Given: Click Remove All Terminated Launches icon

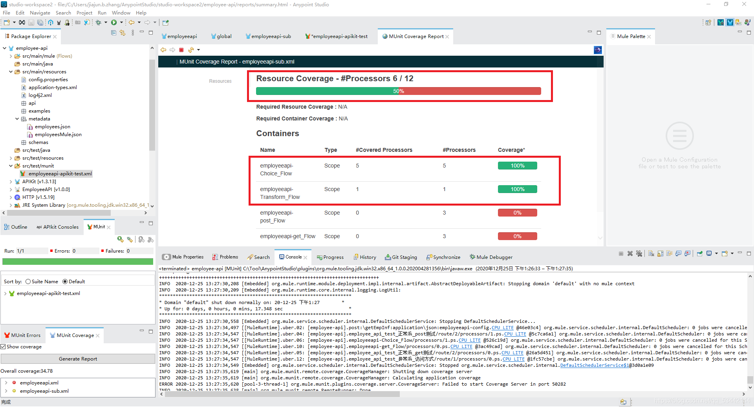Looking at the screenshot, I should [x=639, y=253].
